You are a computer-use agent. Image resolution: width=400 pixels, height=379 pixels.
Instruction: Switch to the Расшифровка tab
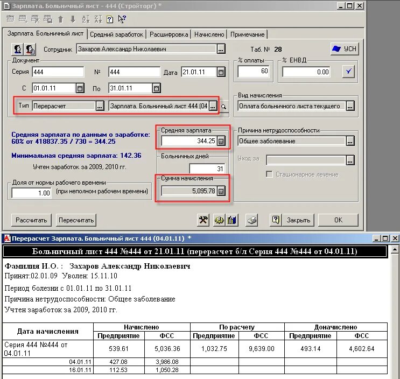[x=169, y=34]
